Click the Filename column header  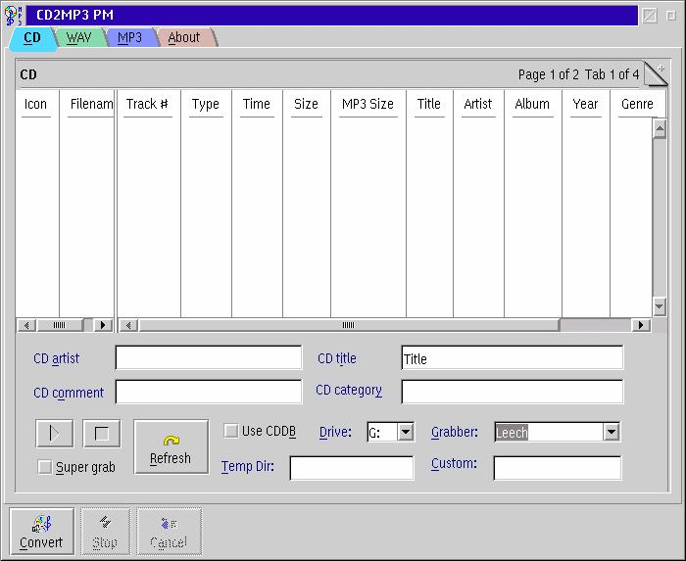(87, 104)
